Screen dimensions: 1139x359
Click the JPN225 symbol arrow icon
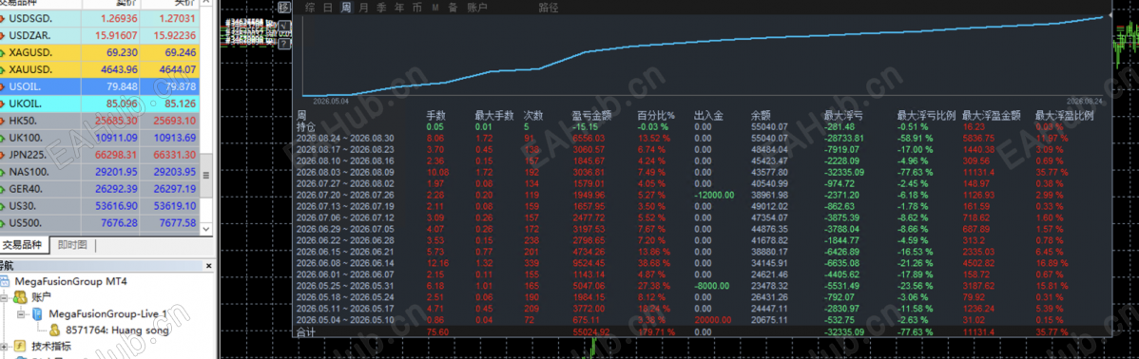click(x=3, y=155)
